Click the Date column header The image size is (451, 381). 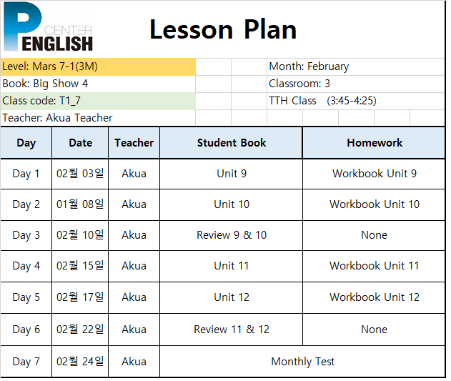(x=80, y=143)
